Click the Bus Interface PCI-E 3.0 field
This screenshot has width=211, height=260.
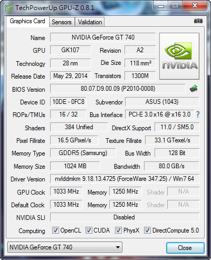pos(160,114)
